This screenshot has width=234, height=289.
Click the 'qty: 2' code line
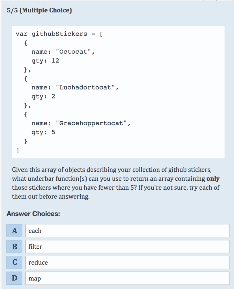[x=43, y=97]
